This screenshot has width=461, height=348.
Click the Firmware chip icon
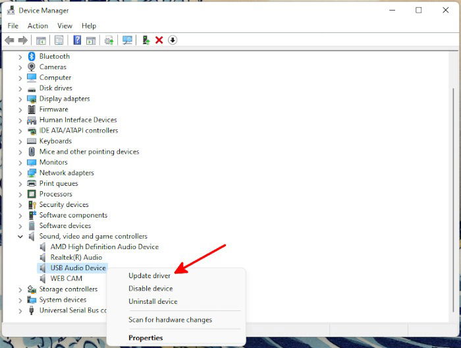[32, 109]
